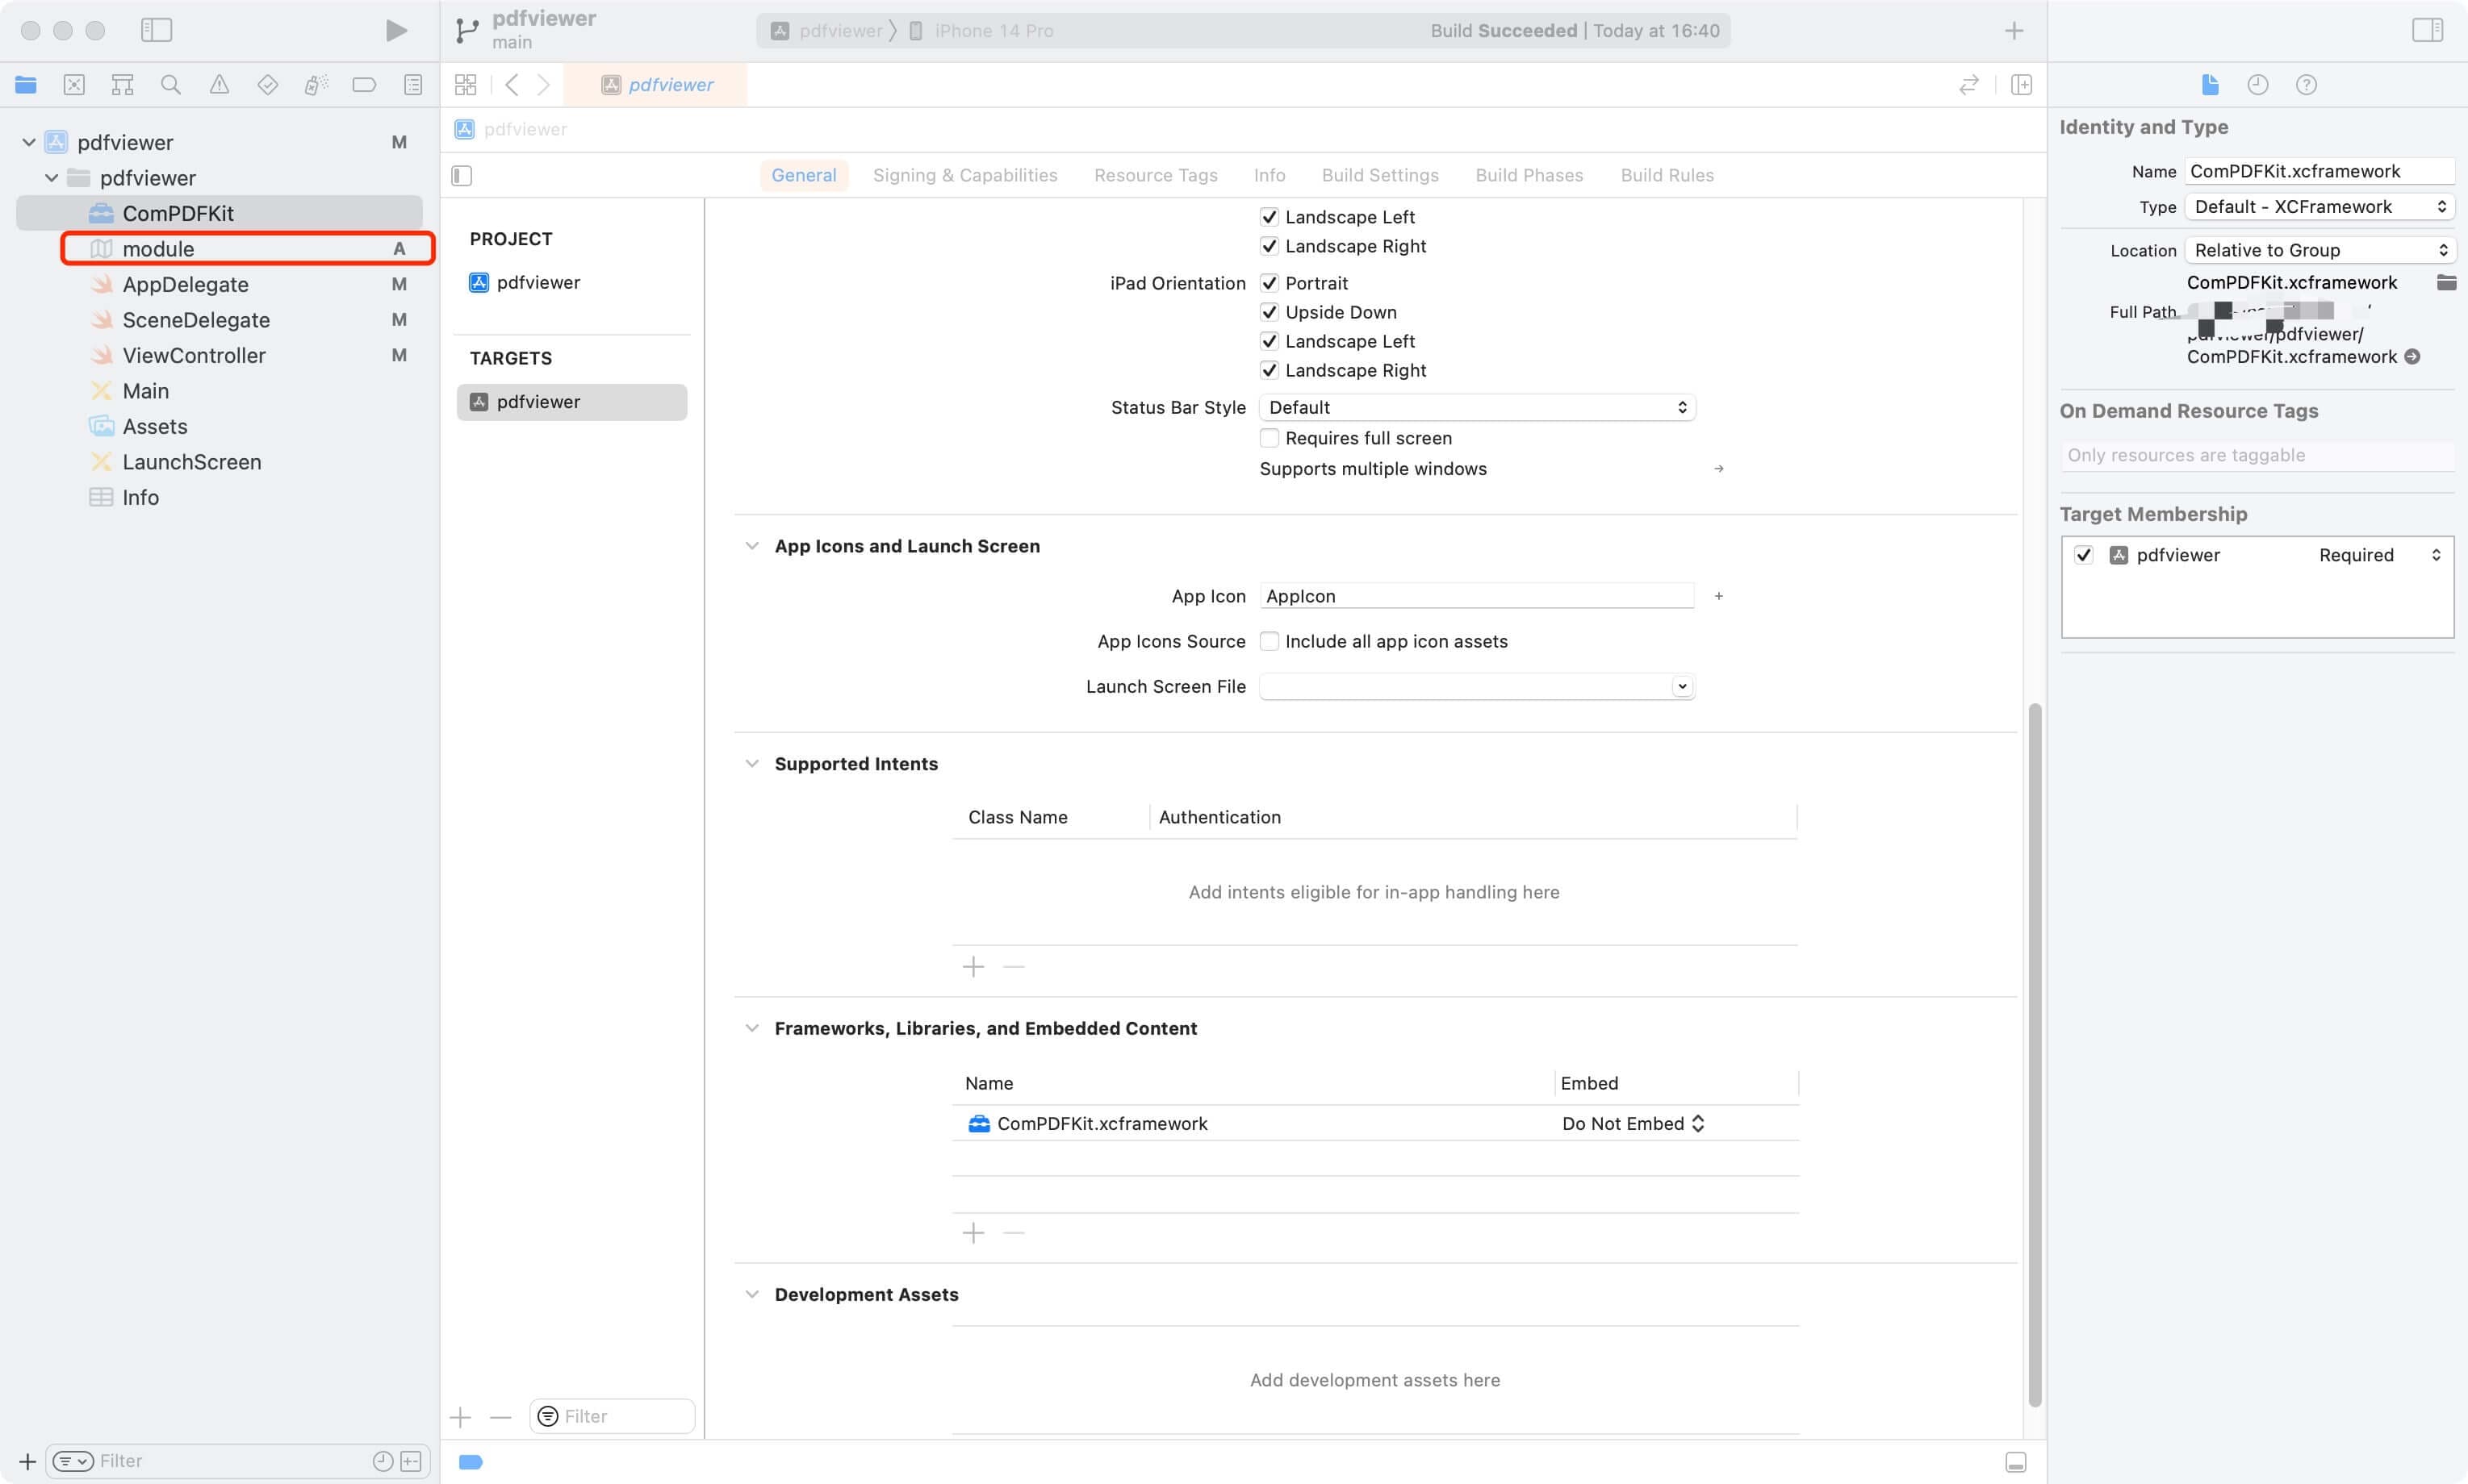Toggle the right inspector panel
Image resolution: width=2468 pixels, height=1484 pixels.
click(2427, 30)
